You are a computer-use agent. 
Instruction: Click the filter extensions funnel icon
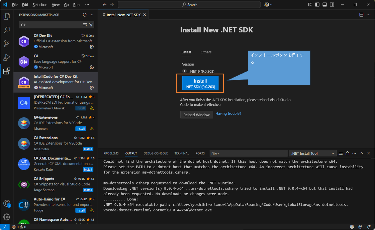[x=91, y=25]
